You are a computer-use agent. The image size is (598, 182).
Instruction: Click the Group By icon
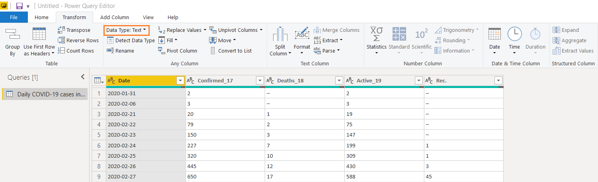12,35
